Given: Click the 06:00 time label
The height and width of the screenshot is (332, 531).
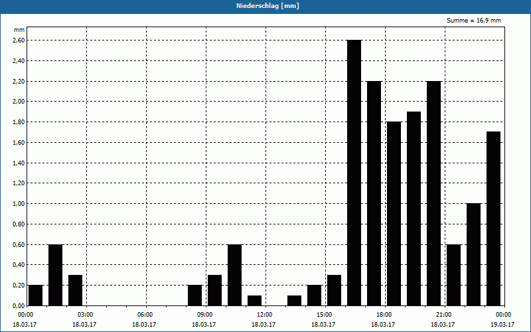Looking at the screenshot, I should click(x=146, y=315).
